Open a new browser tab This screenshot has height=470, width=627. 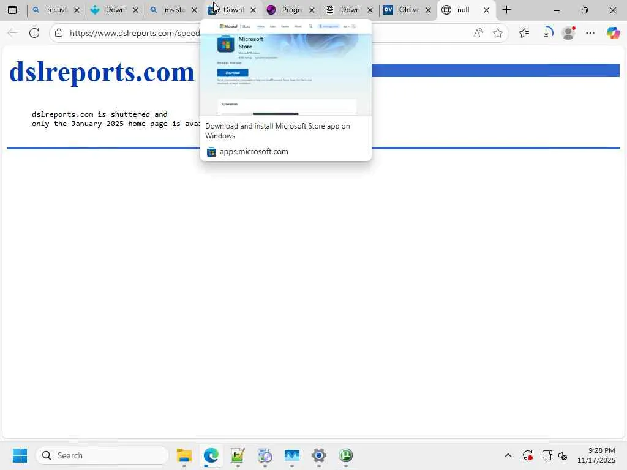coord(506,10)
